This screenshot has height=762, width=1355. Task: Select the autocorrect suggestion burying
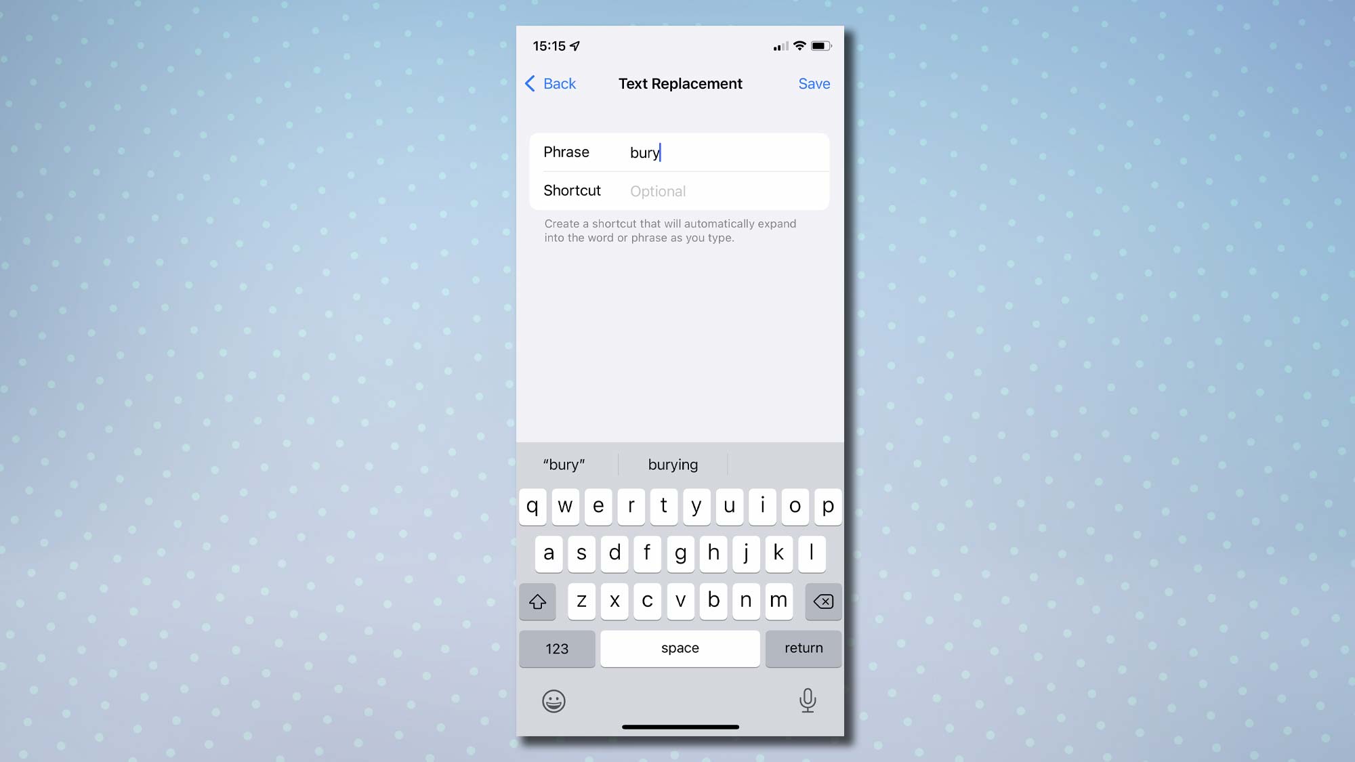pos(672,463)
